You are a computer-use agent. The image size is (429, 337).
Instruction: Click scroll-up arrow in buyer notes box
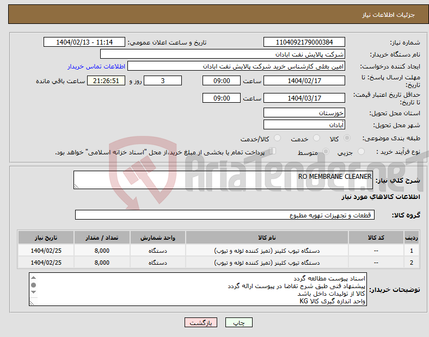(x=33, y=277)
